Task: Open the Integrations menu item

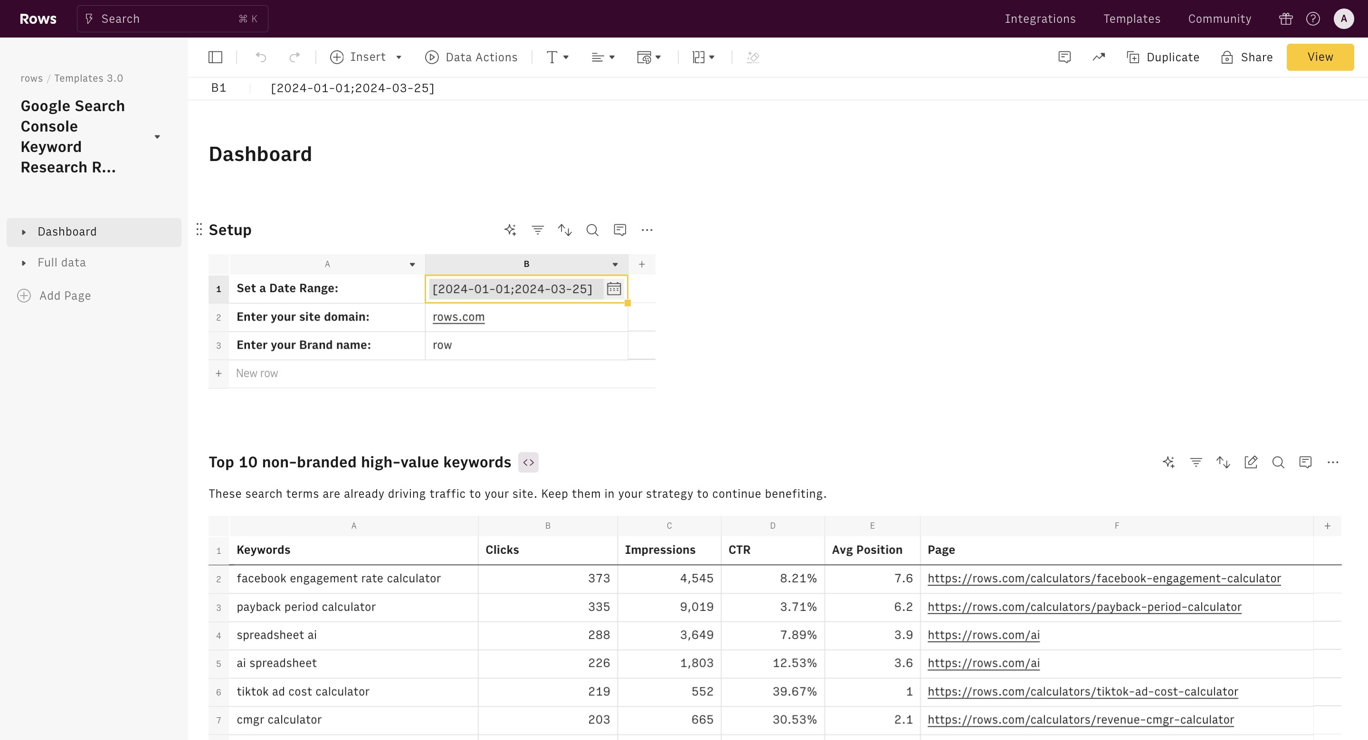Action: (x=1040, y=19)
